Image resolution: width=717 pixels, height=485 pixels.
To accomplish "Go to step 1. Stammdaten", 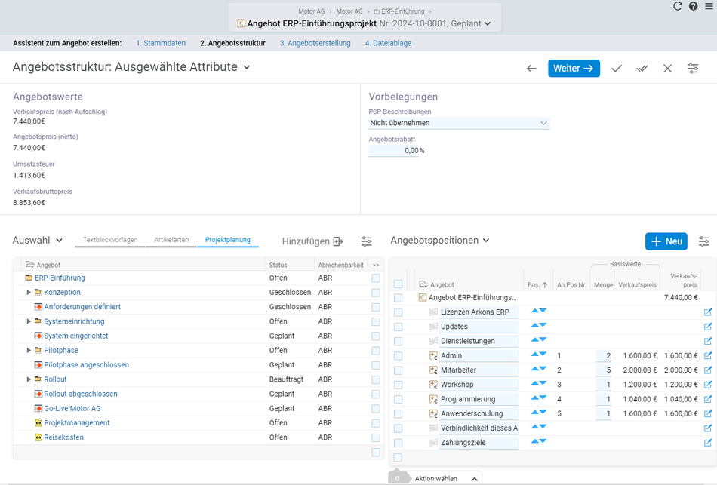I will (161, 43).
